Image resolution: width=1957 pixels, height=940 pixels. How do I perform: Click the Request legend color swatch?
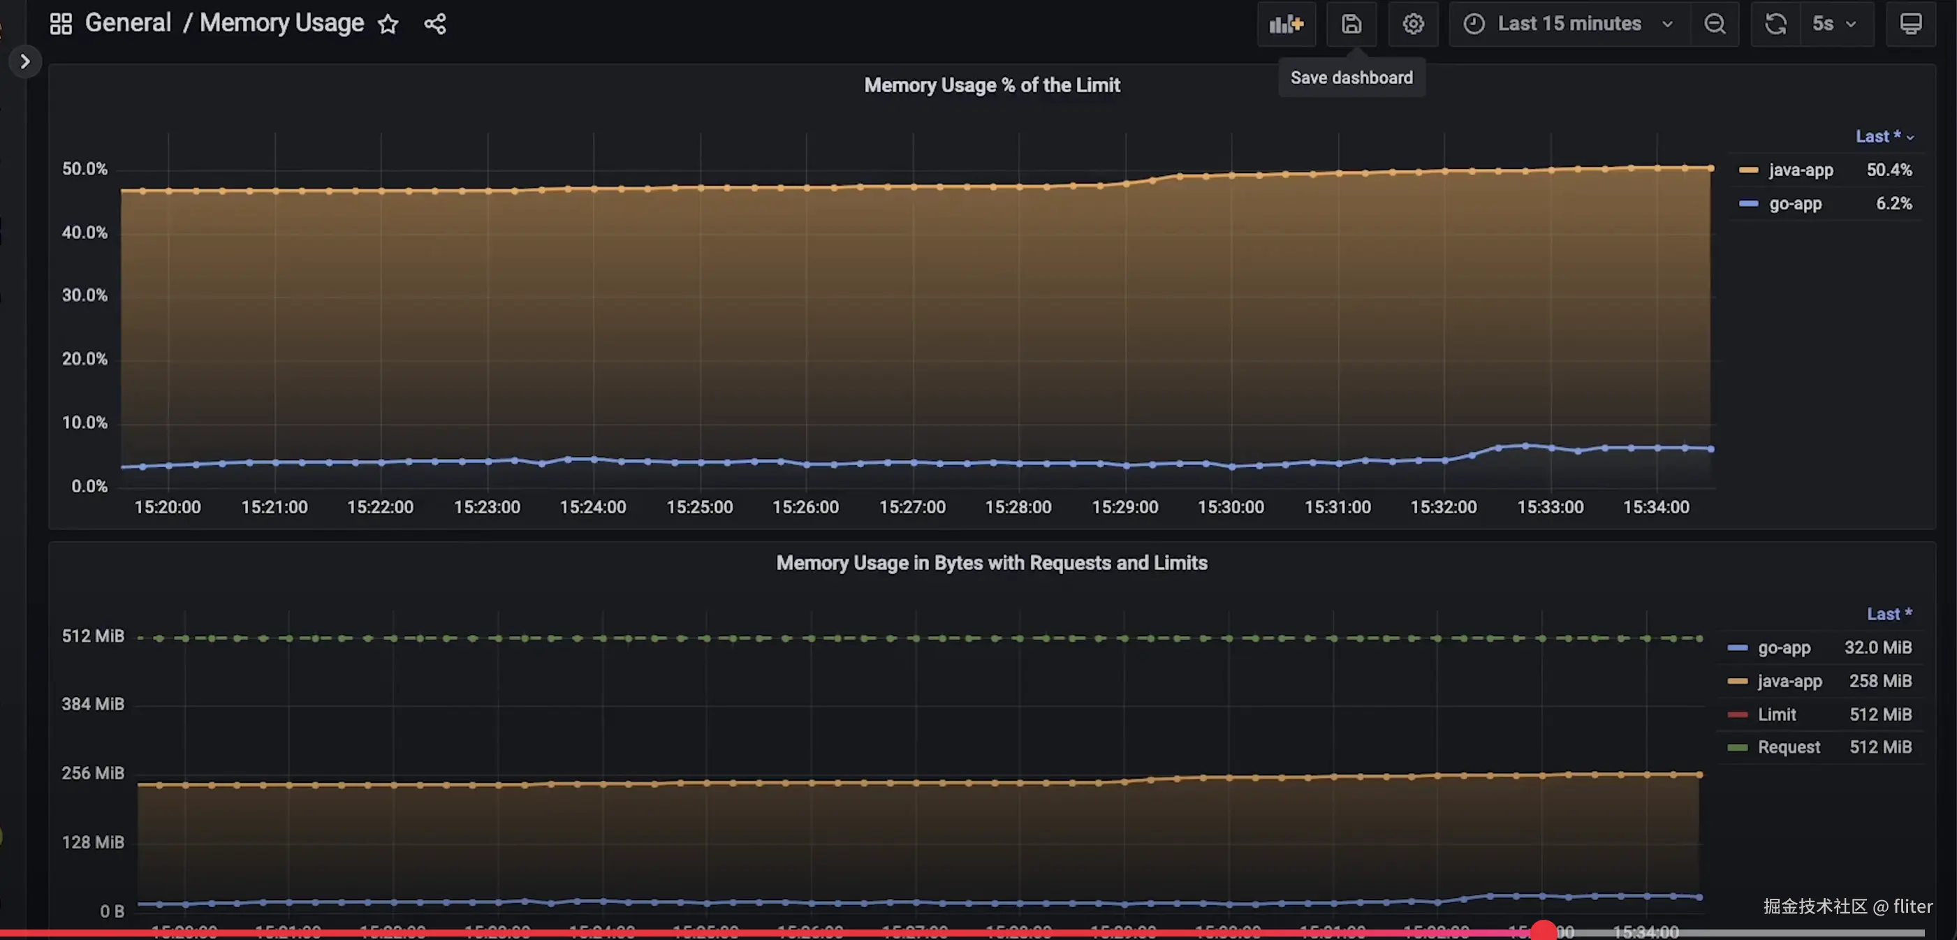coord(1737,748)
